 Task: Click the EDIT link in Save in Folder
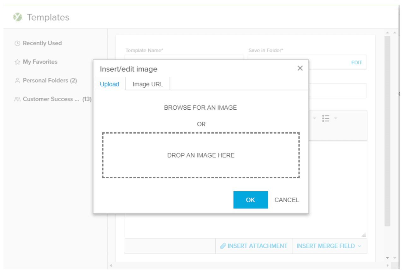(356, 62)
